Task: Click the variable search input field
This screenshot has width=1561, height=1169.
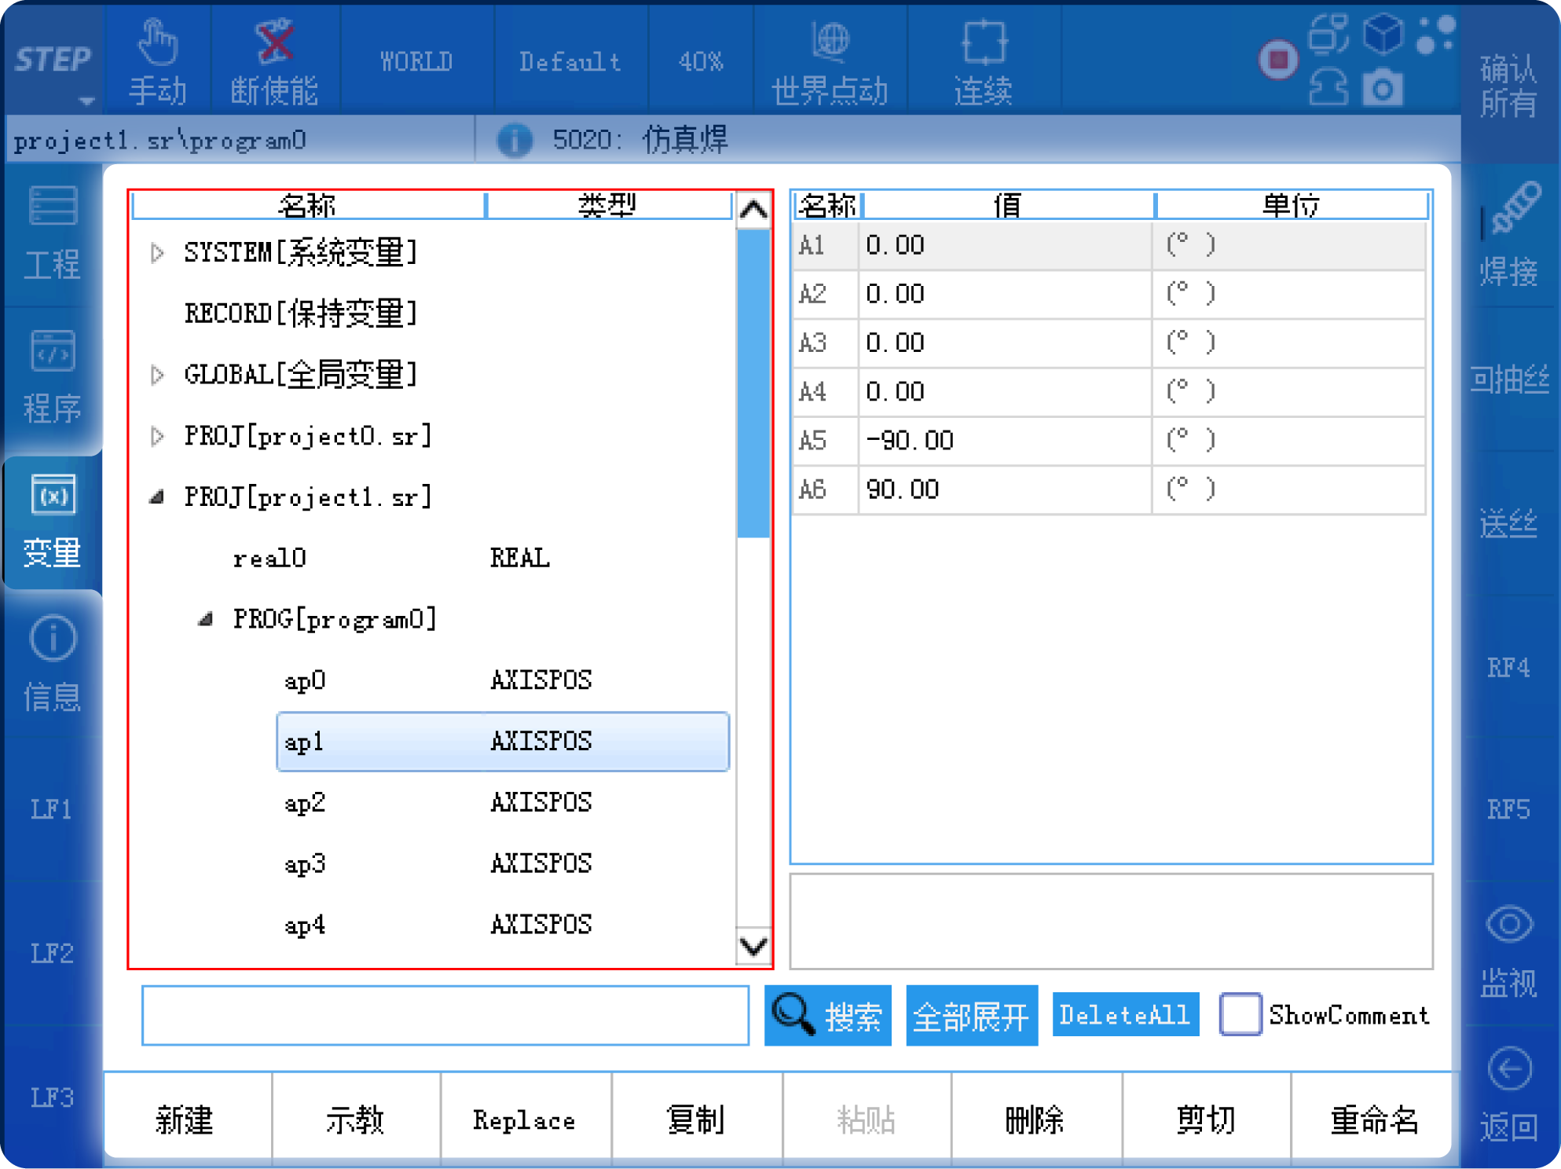Action: (x=445, y=1015)
